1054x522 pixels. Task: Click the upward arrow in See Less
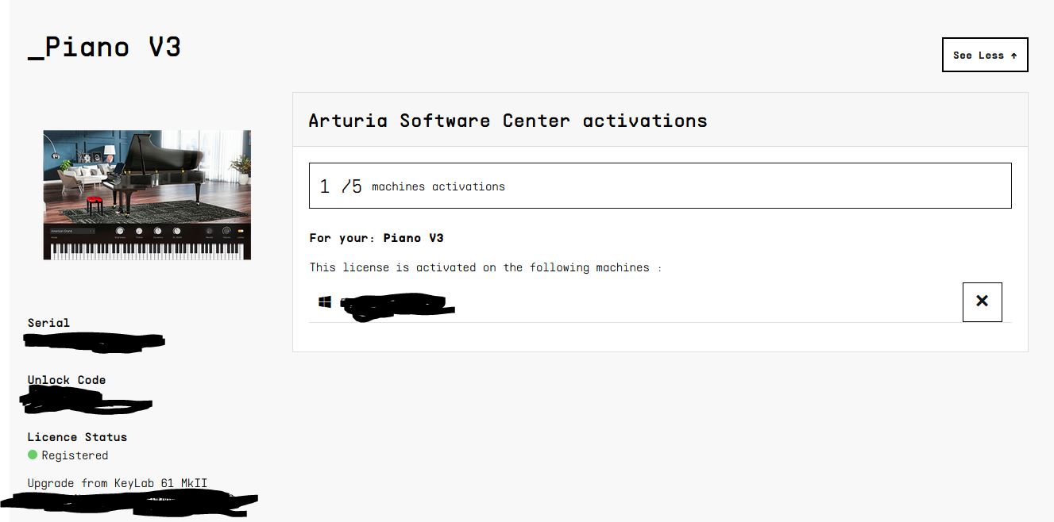[1014, 56]
